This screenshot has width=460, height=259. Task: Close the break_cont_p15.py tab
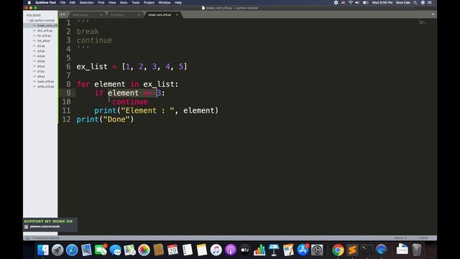(x=177, y=14)
